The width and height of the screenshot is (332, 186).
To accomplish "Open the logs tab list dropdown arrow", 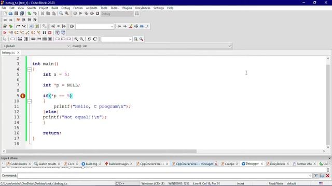I will [x=329, y=163].
